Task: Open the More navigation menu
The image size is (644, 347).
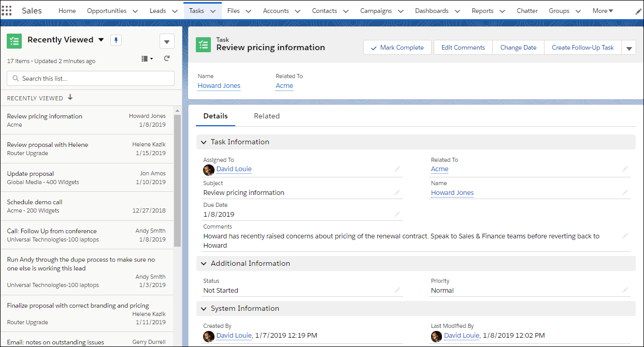Action: pos(603,11)
